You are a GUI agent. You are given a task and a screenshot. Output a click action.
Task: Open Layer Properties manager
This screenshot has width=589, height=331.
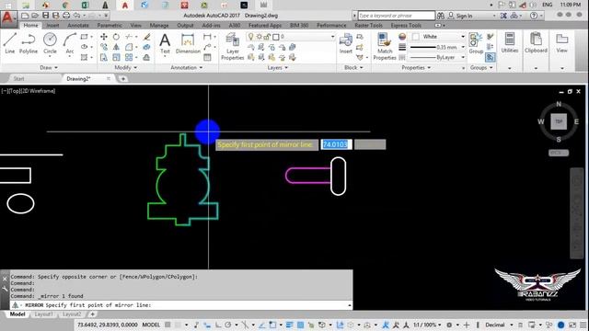click(x=232, y=47)
